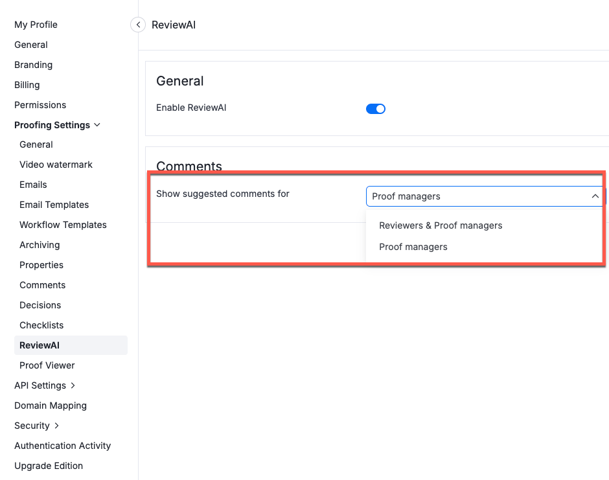609x480 pixels.
Task: Go to Archiving settings
Action: [40, 245]
